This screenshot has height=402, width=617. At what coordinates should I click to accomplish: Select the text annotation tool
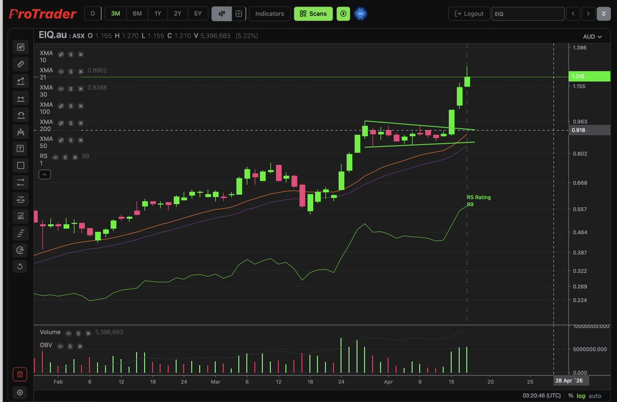(x=20, y=149)
